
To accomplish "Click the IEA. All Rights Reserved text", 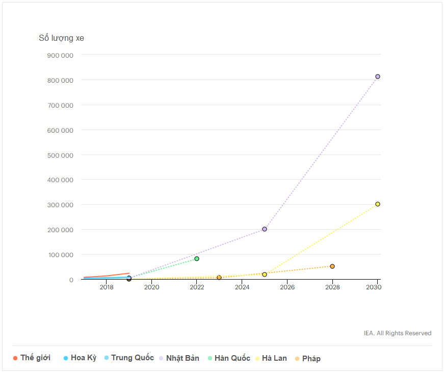I will (x=397, y=333).
